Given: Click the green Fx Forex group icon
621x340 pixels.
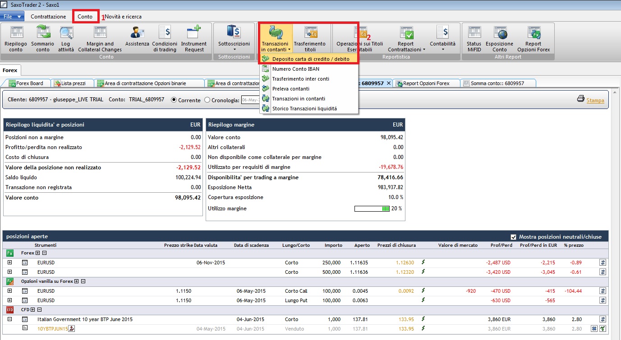Looking at the screenshot, I should [x=10, y=253].
